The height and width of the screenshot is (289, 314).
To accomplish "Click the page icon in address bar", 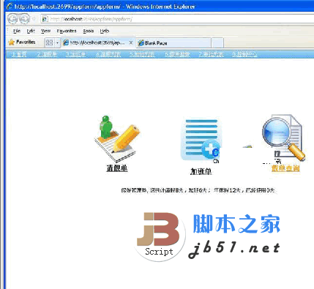I will (45, 19).
